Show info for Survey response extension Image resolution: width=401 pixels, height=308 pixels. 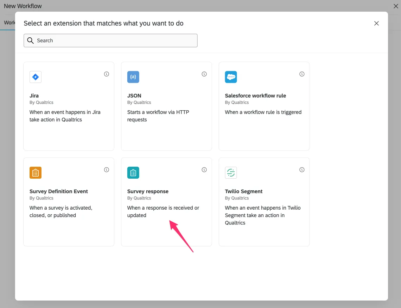[204, 170]
